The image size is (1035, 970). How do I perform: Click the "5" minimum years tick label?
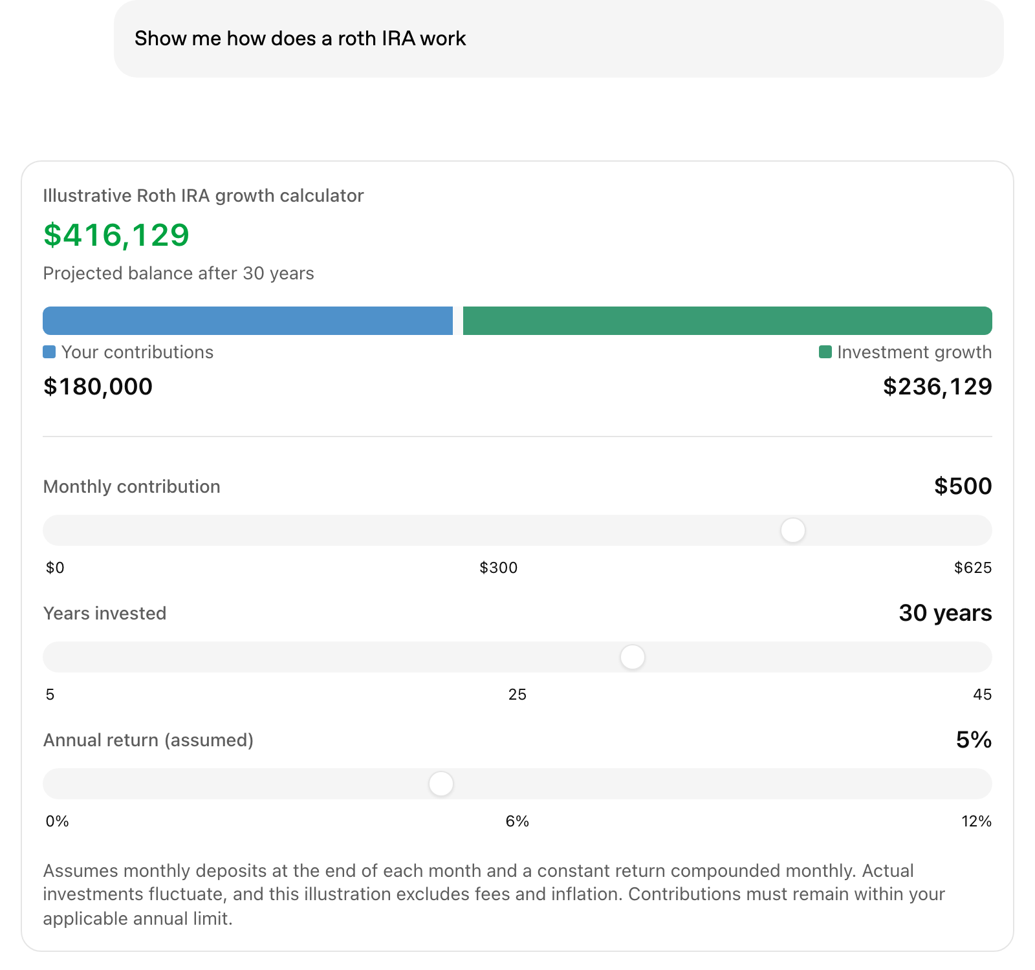pyautogui.click(x=50, y=695)
